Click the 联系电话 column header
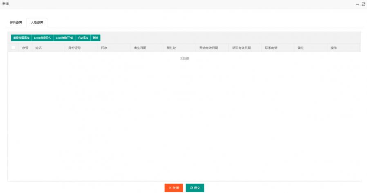Viewport: 367px width, 193px height. 271,48
